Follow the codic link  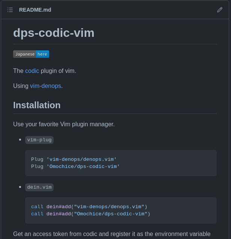coord(32,71)
